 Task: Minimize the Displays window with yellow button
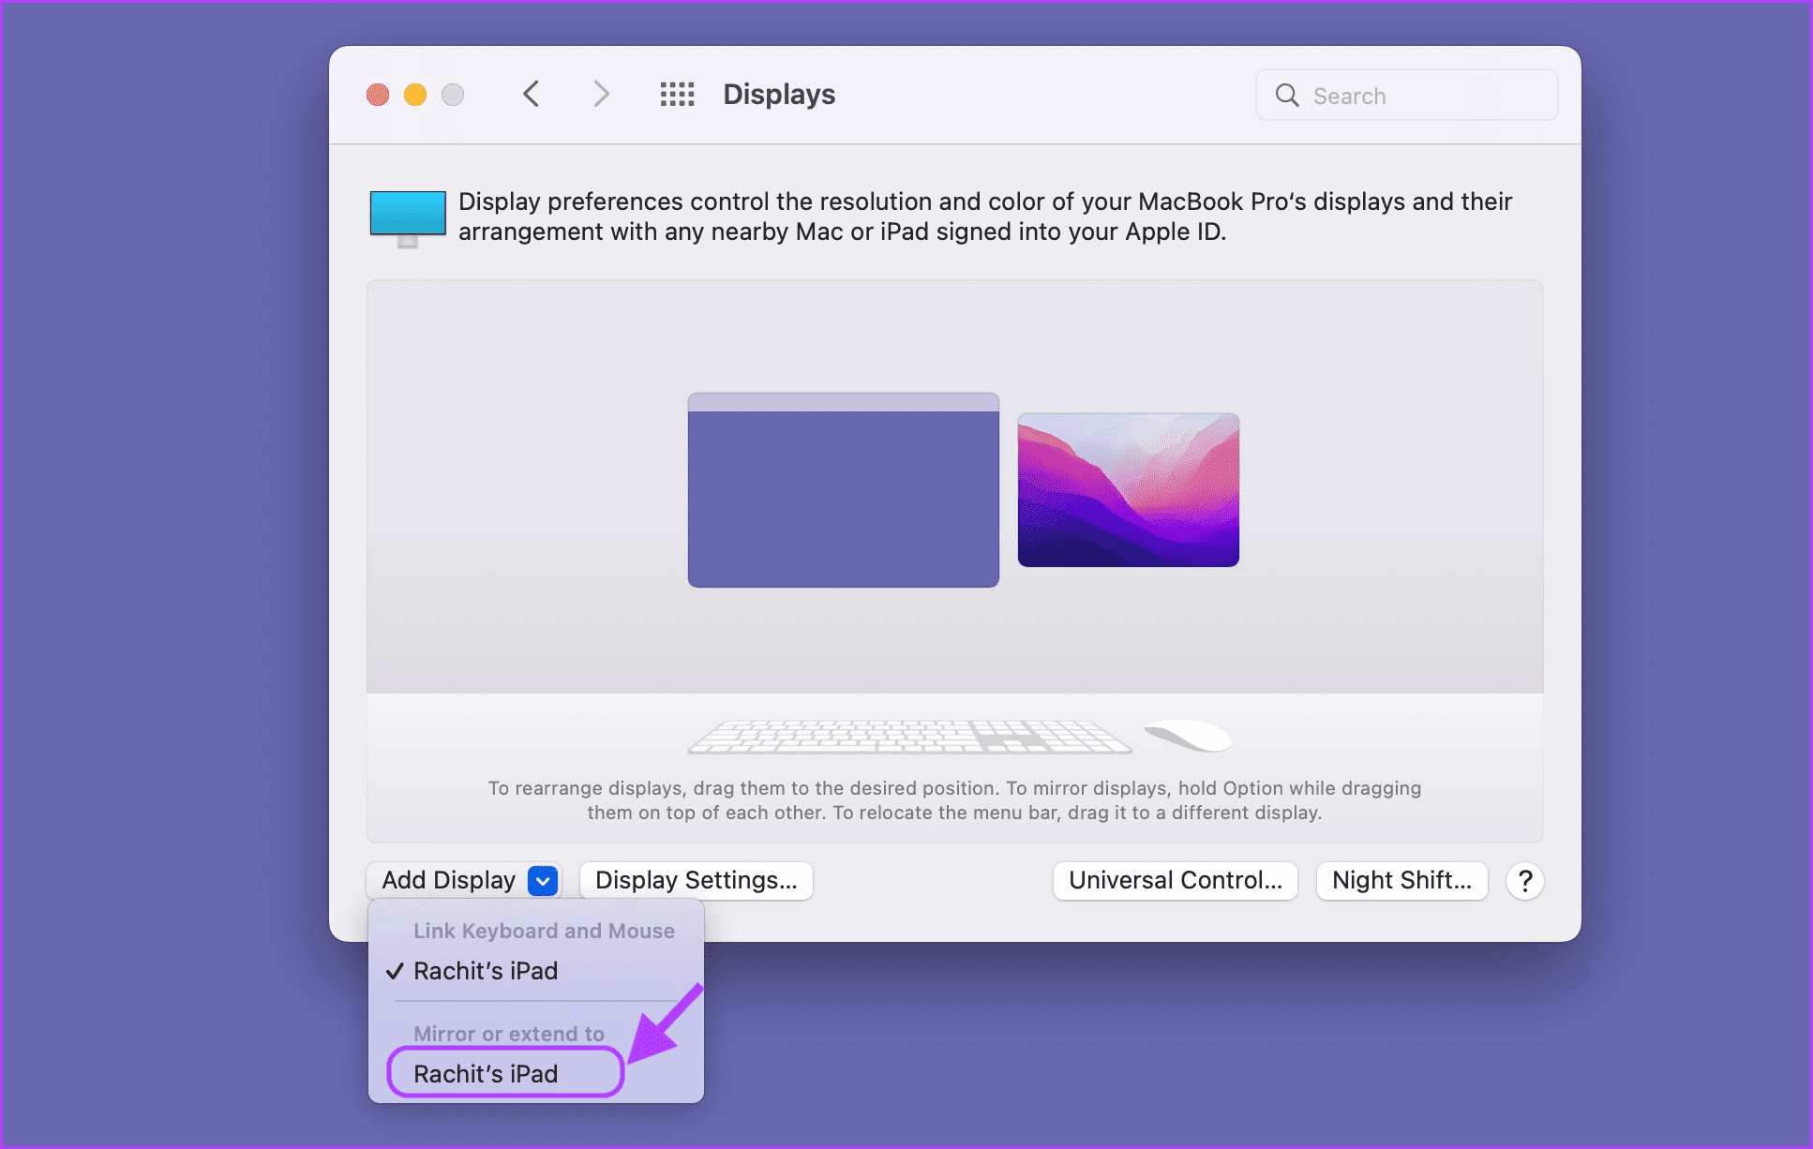coord(415,95)
